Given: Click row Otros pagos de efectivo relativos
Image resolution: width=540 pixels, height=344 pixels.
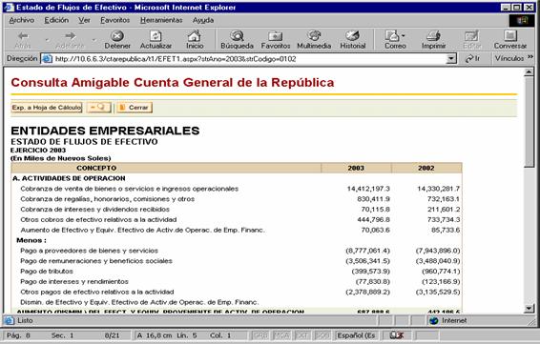Looking at the screenshot, I should tap(237, 292).
